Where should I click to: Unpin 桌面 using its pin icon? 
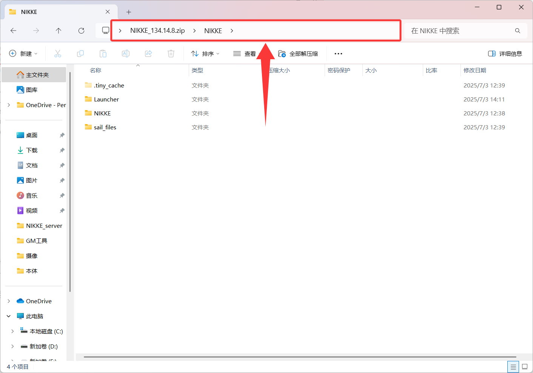coord(62,135)
